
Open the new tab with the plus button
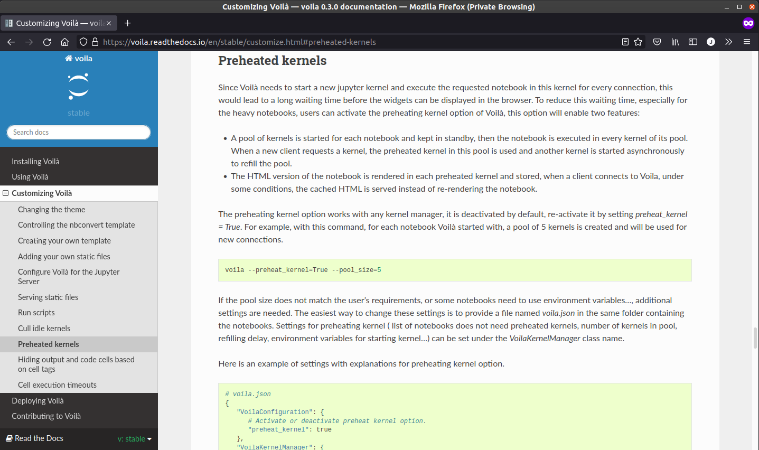click(x=127, y=23)
